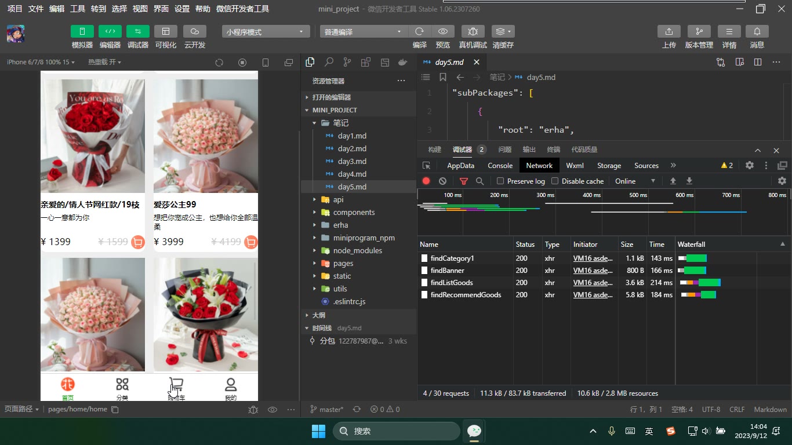The image size is (792, 445).
Task: Open the 工具 menu in menu bar
Action: 78,9
